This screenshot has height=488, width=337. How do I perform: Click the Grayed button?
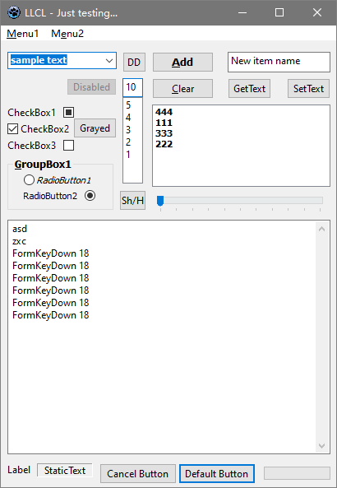tap(95, 128)
